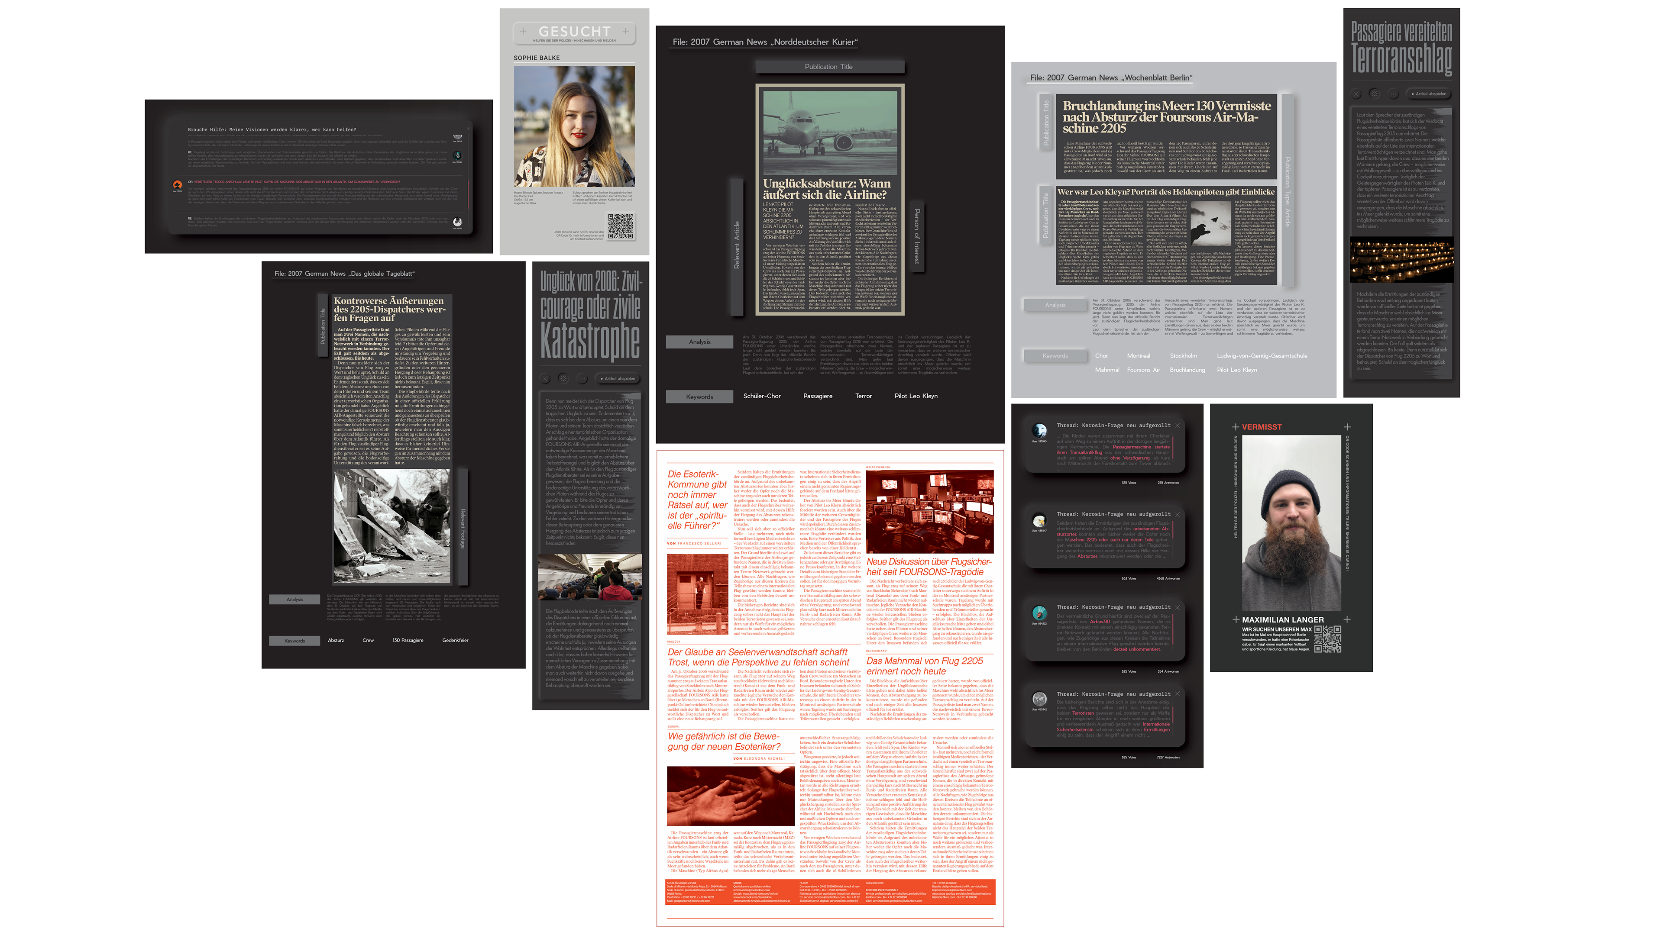Screen dimensions: 1663x935
Task: Click orange avatar in Brauche Hilfe forum post
Action: click(177, 185)
